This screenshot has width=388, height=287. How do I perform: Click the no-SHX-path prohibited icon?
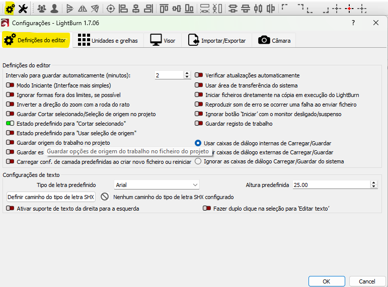(x=105, y=197)
